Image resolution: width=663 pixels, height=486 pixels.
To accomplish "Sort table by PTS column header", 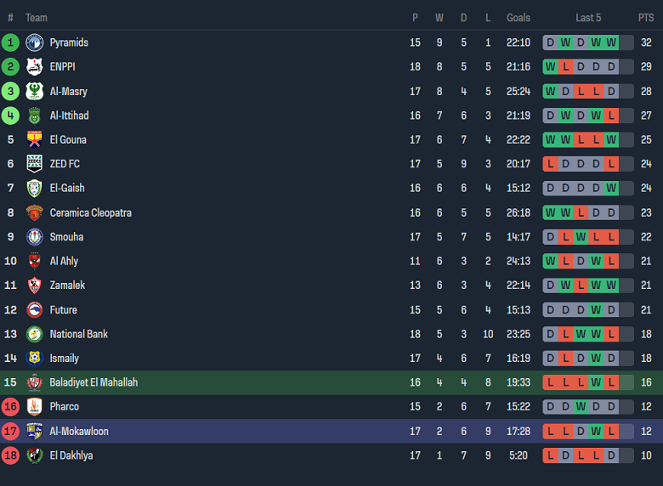I will 646,18.
